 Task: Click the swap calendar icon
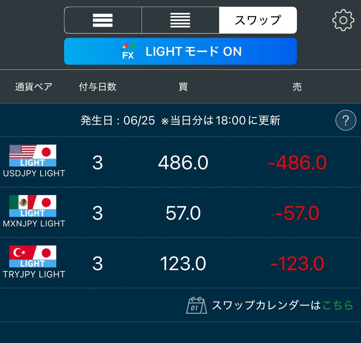pos(196,305)
